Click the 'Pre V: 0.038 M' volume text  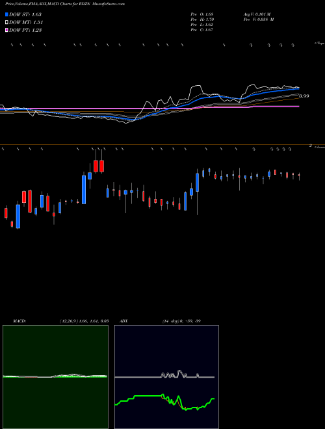pyautogui.click(x=259, y=19)
